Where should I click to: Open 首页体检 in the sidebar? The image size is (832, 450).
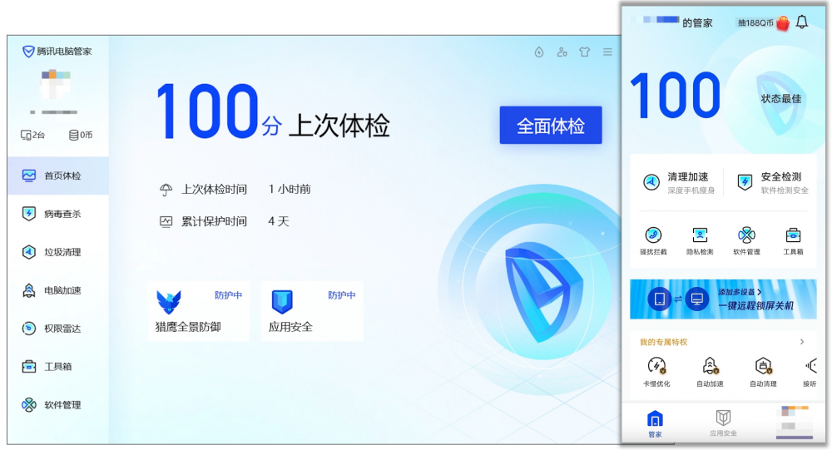58,176
